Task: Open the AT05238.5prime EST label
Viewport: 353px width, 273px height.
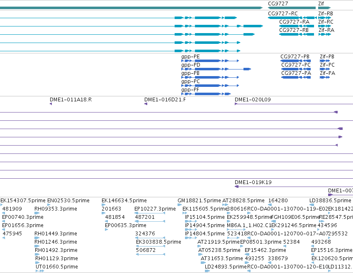Action: 219,250
